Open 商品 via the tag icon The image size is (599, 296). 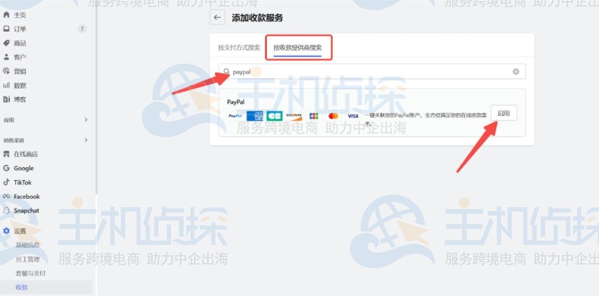coord(6,43)
